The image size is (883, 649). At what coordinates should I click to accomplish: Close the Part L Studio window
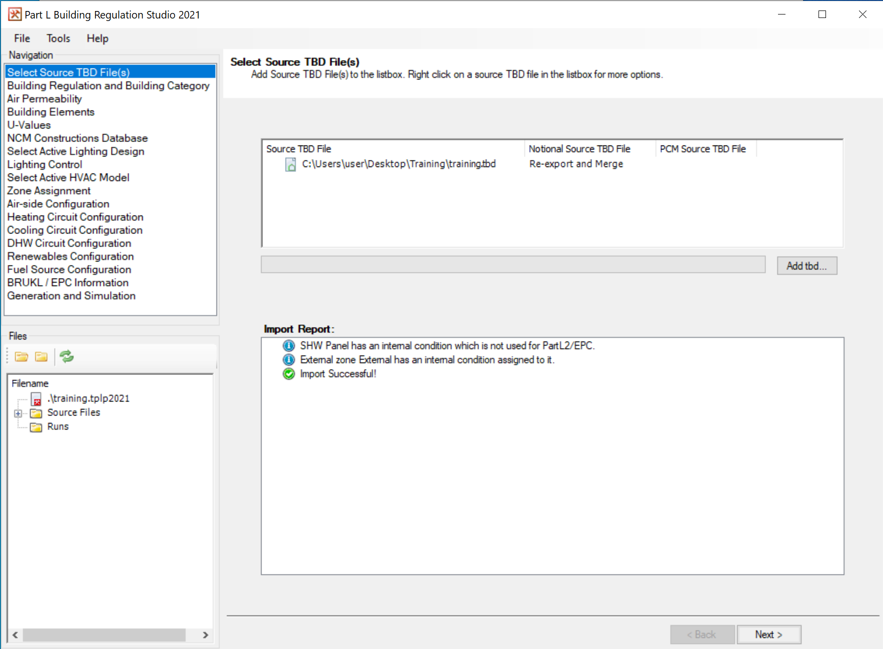pos(862,14)
